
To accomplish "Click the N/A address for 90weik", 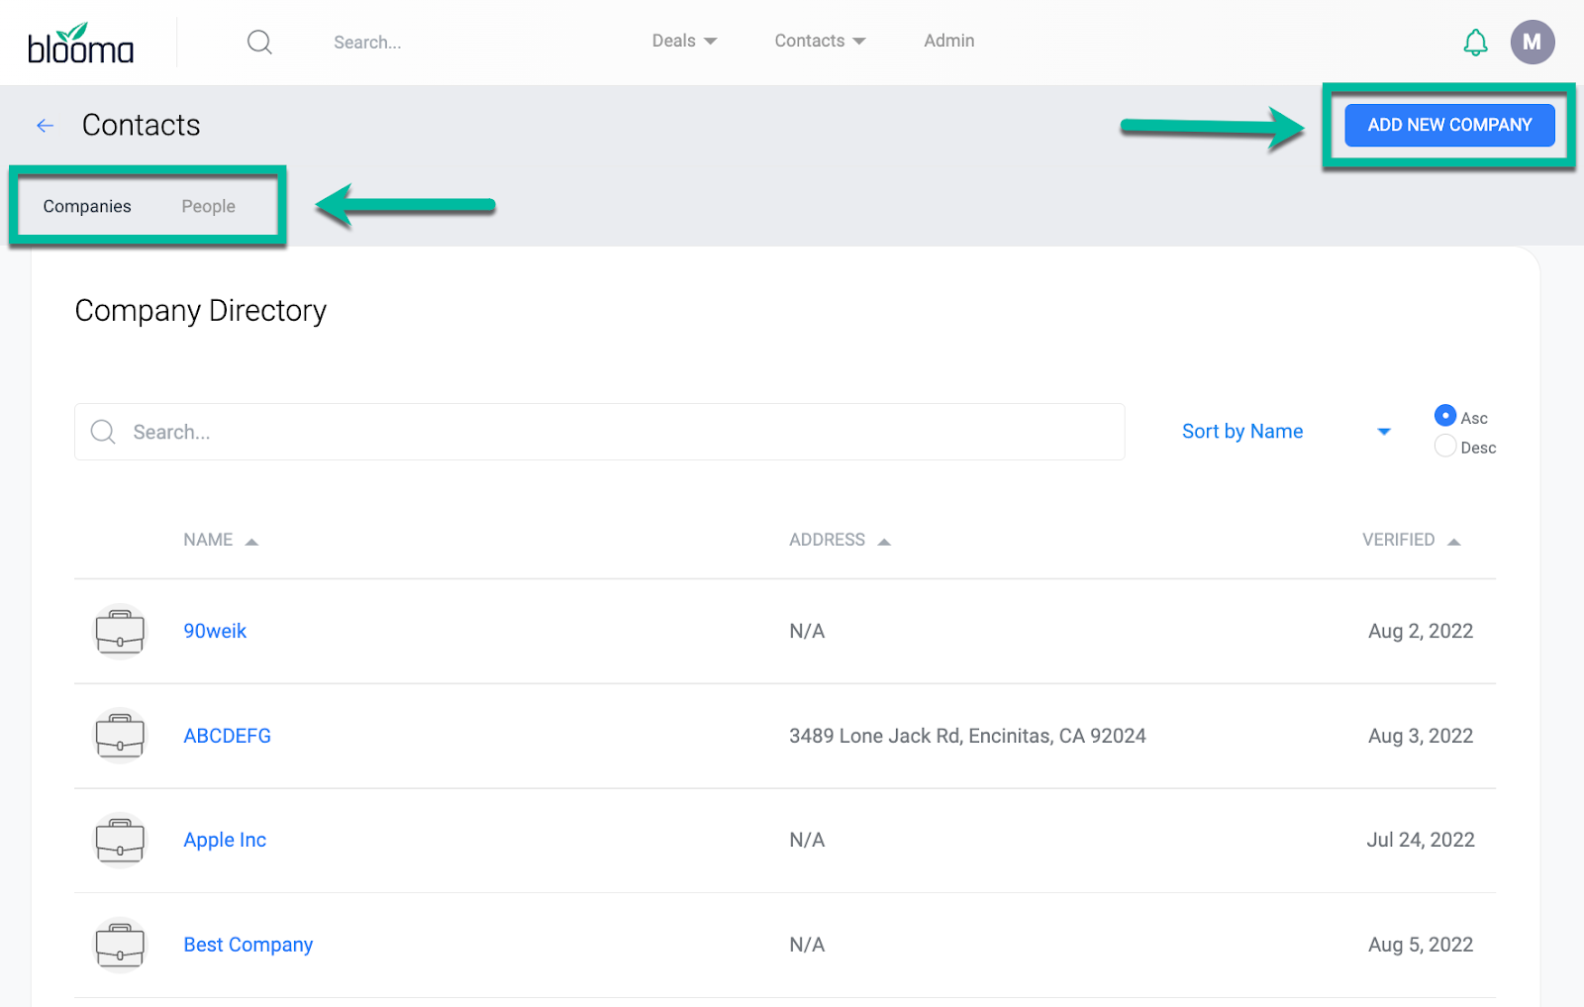I will click(807, 631).
